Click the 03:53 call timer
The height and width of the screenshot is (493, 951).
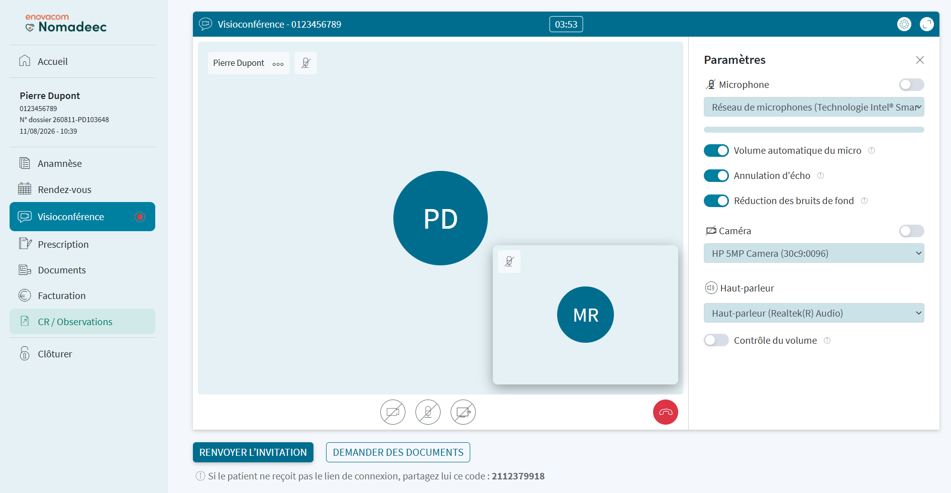click(x=566, y=24)
